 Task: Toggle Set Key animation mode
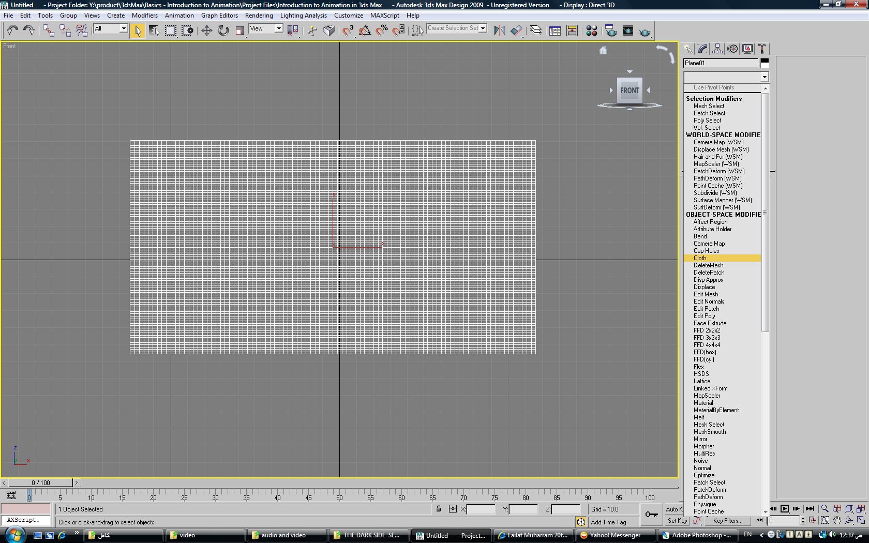677,521
